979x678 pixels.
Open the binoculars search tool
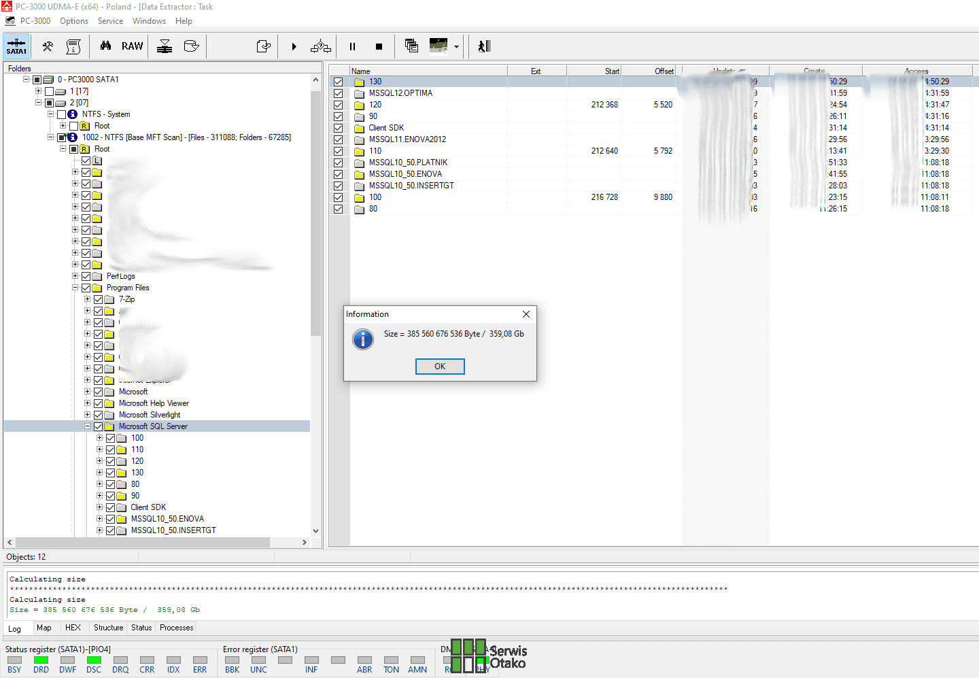pos(105,46)
